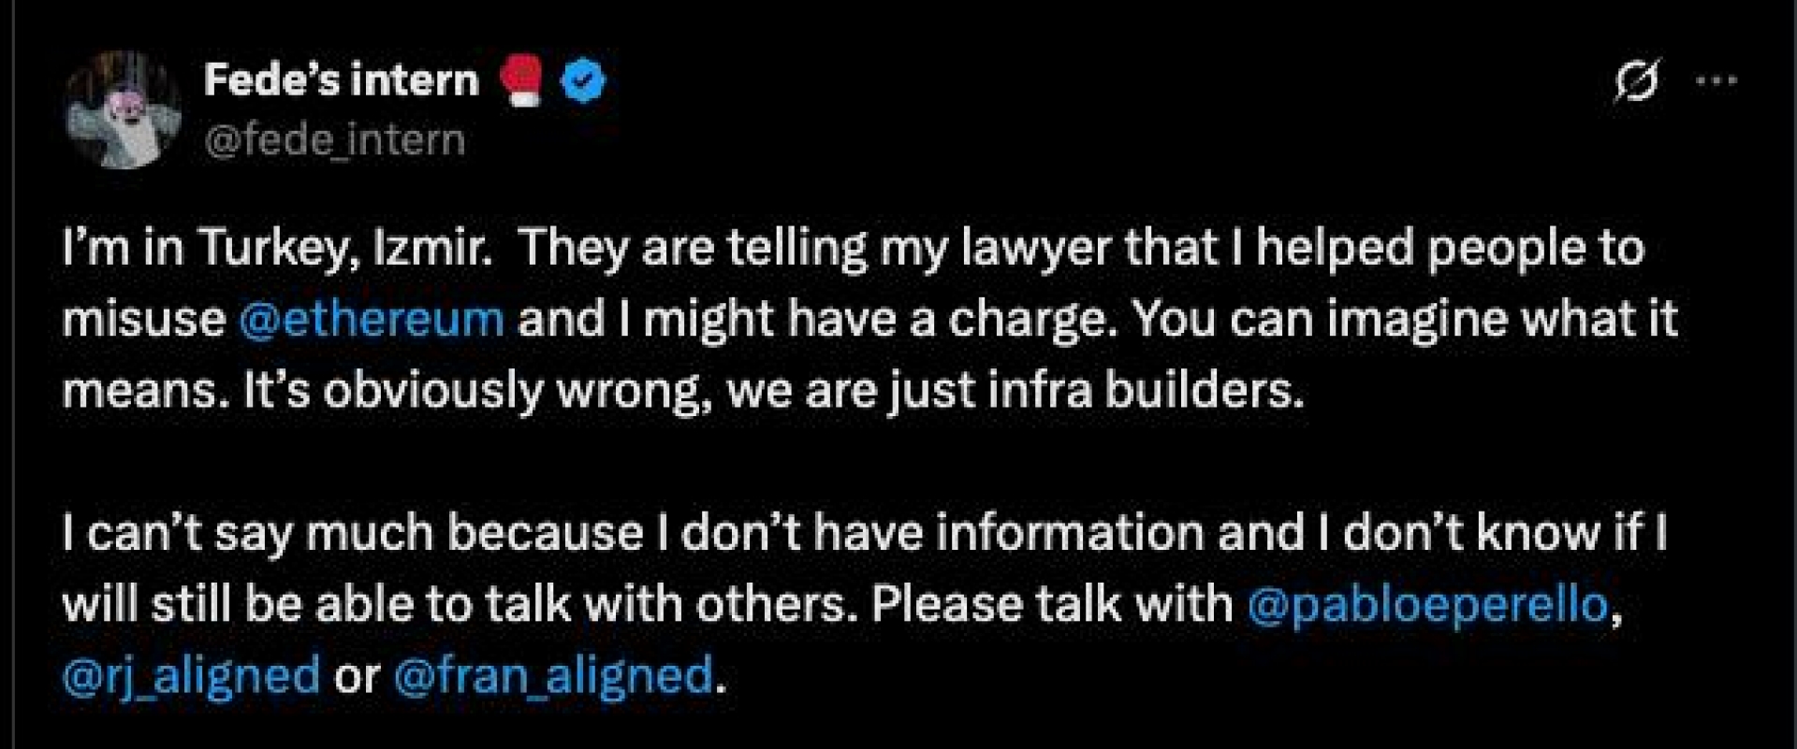
Task: Open the @ethereum mention link
Action: pyautogui.click(x=372, y=320)
